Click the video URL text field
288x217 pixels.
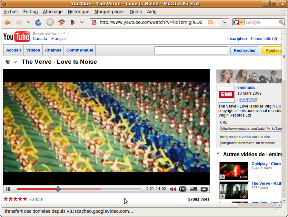pos(251,128)
